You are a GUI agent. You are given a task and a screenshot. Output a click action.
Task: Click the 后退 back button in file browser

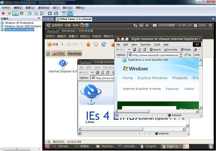[x=53, y=44]
